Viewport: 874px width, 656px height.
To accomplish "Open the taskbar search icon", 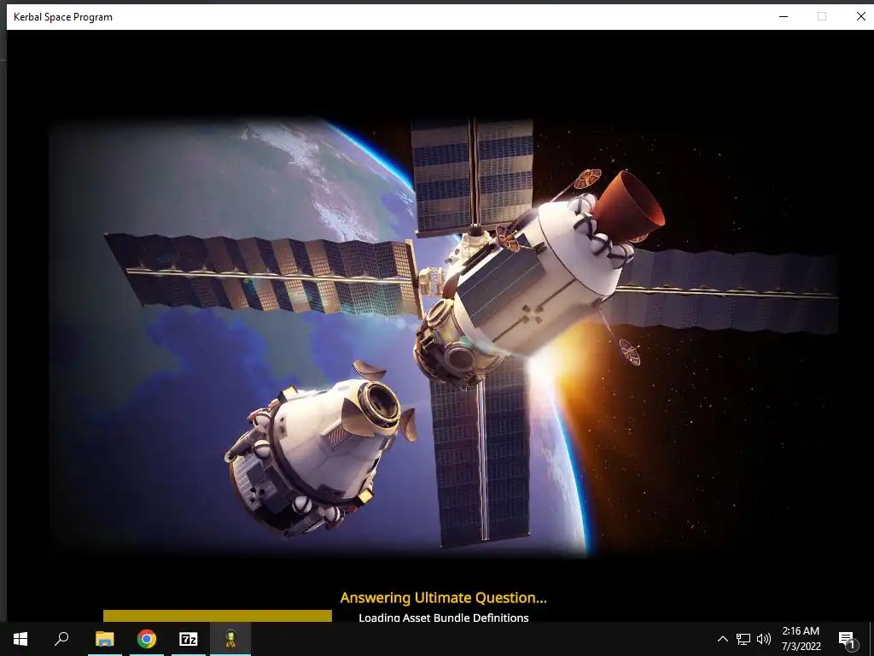I will tap(61, 639).
